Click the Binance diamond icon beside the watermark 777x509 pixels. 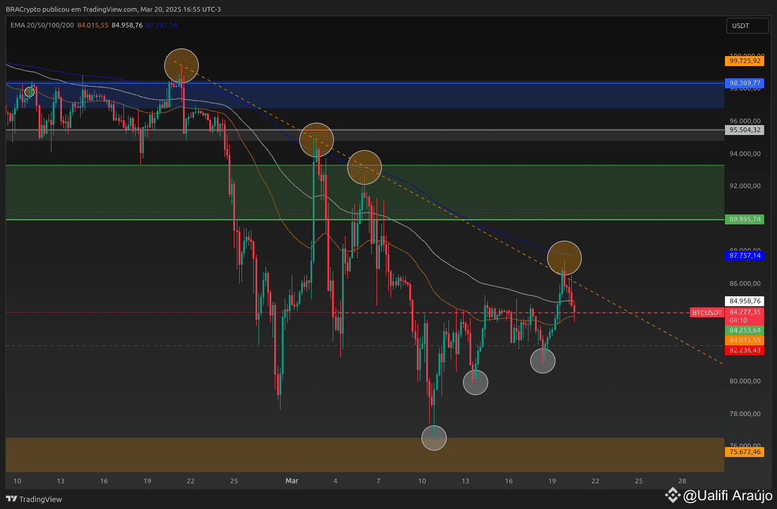[x=672, y=495]
